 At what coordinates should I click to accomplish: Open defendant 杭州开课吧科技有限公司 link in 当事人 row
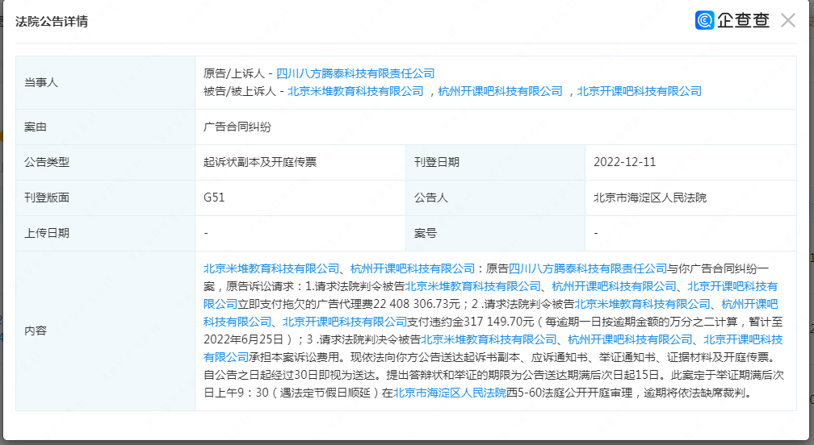pyautogui.click(x=501, y=91)
